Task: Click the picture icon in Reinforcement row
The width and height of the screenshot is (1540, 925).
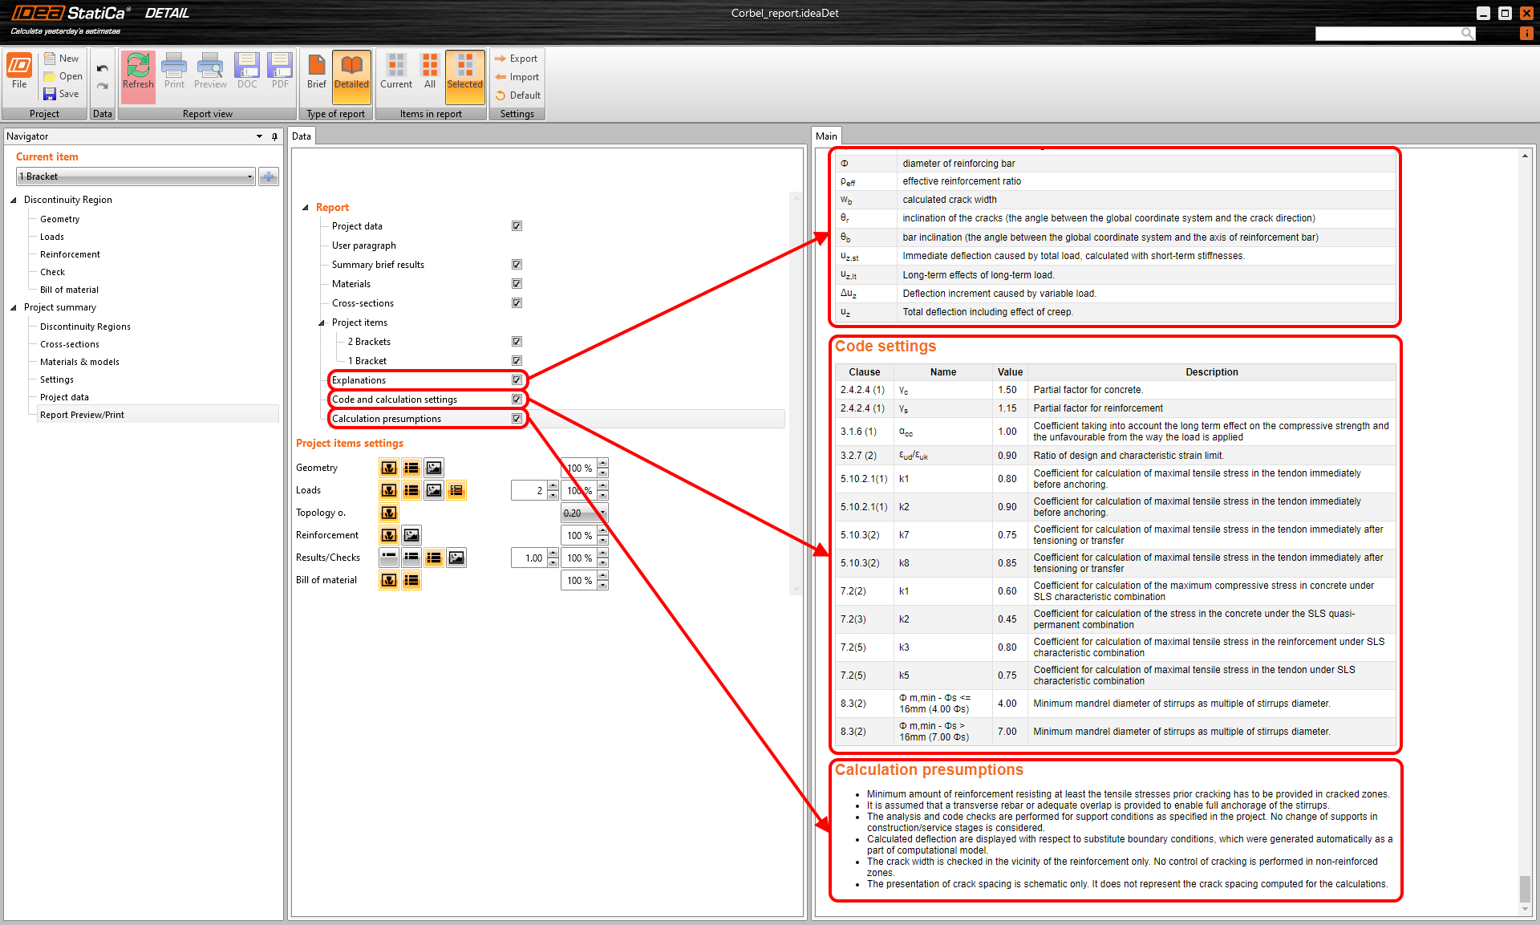Action: [411, 535]
